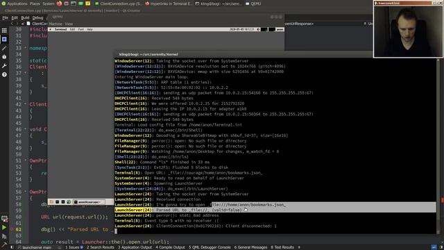Viewport: 444px width, 250px height.
Task: Collapse the fold at line 56
Action: pos(25,192)
